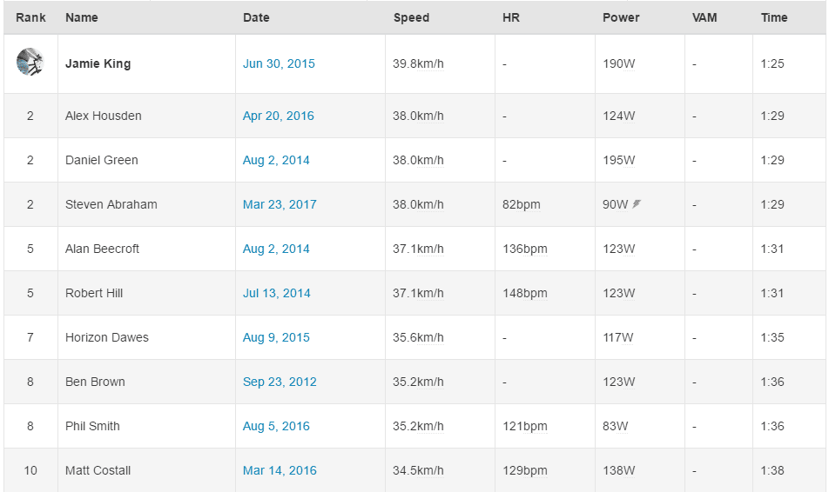This screenshot has width=829, height=492.
Task: Click Jamie King's profile avatar
Action: [x=30, y=63]
